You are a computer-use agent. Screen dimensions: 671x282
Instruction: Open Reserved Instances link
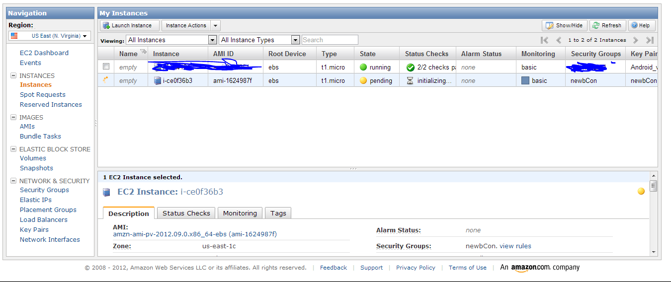(51, 104)
